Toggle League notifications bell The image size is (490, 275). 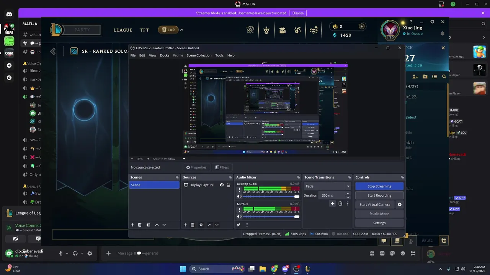click(x=443, y=34)
